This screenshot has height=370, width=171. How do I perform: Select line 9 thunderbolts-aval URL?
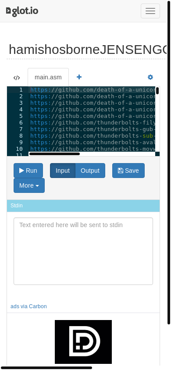[93, 142]
